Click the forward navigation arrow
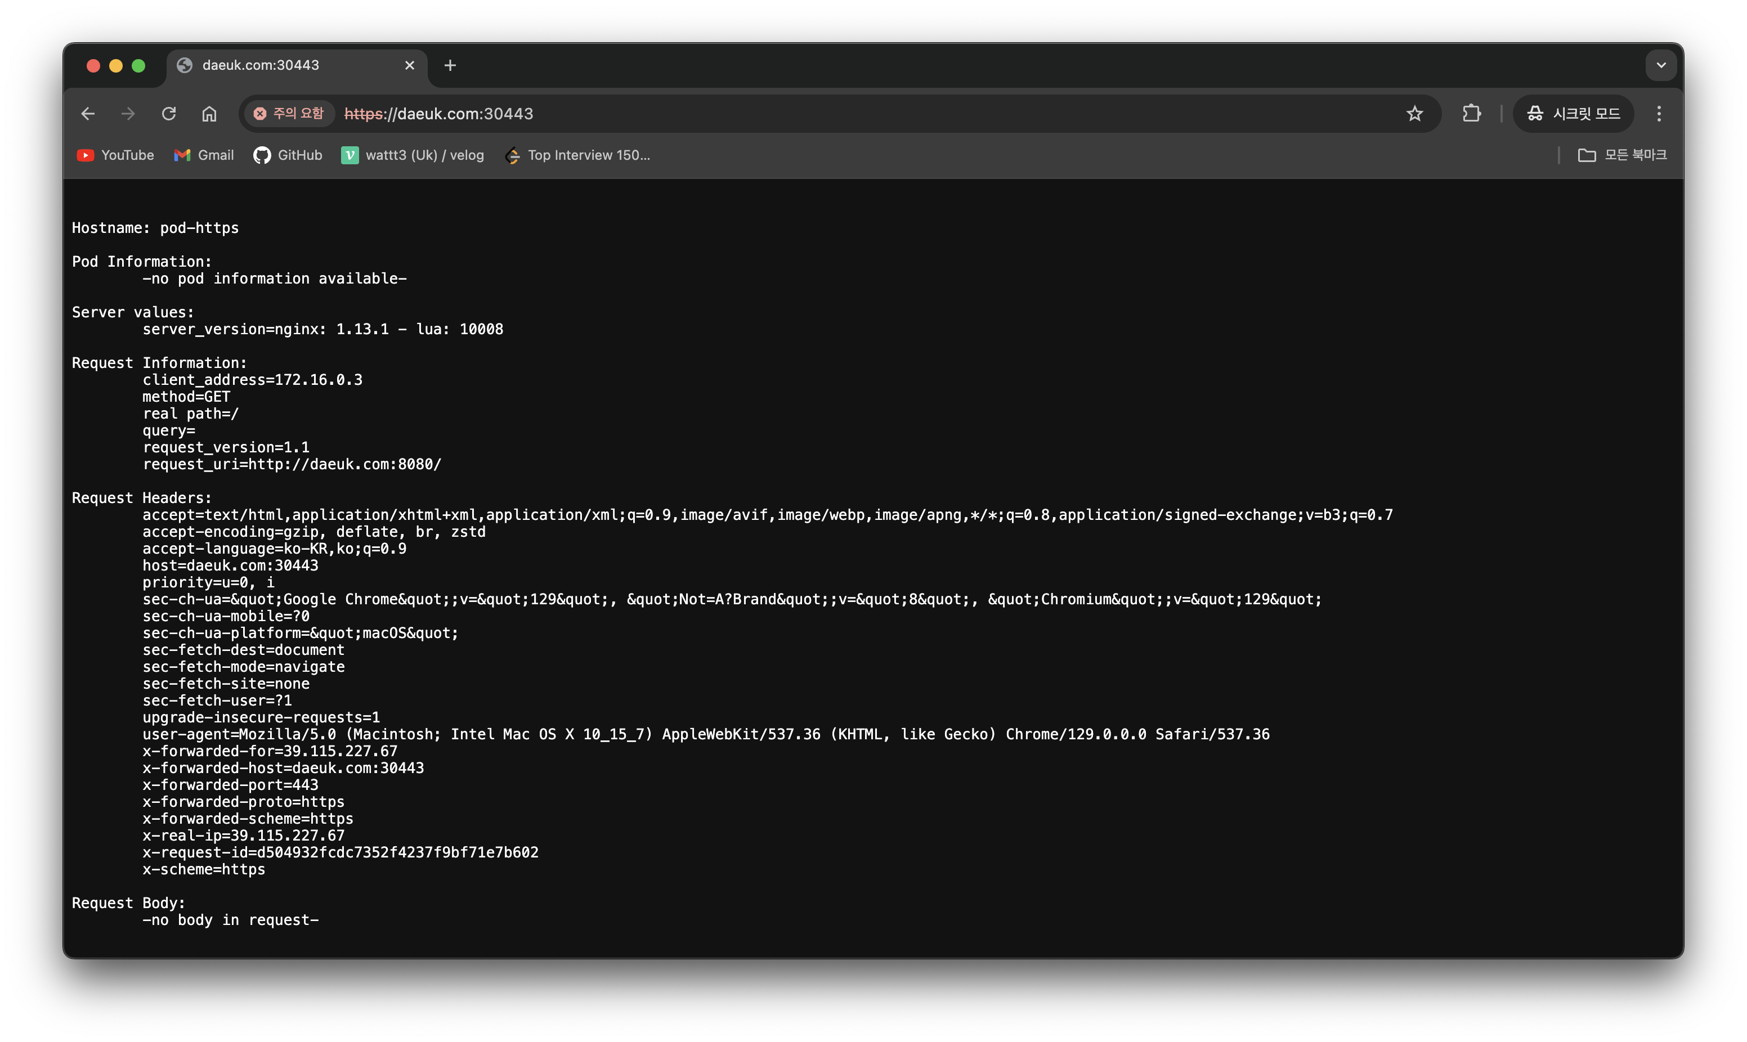 pos(128,114)
